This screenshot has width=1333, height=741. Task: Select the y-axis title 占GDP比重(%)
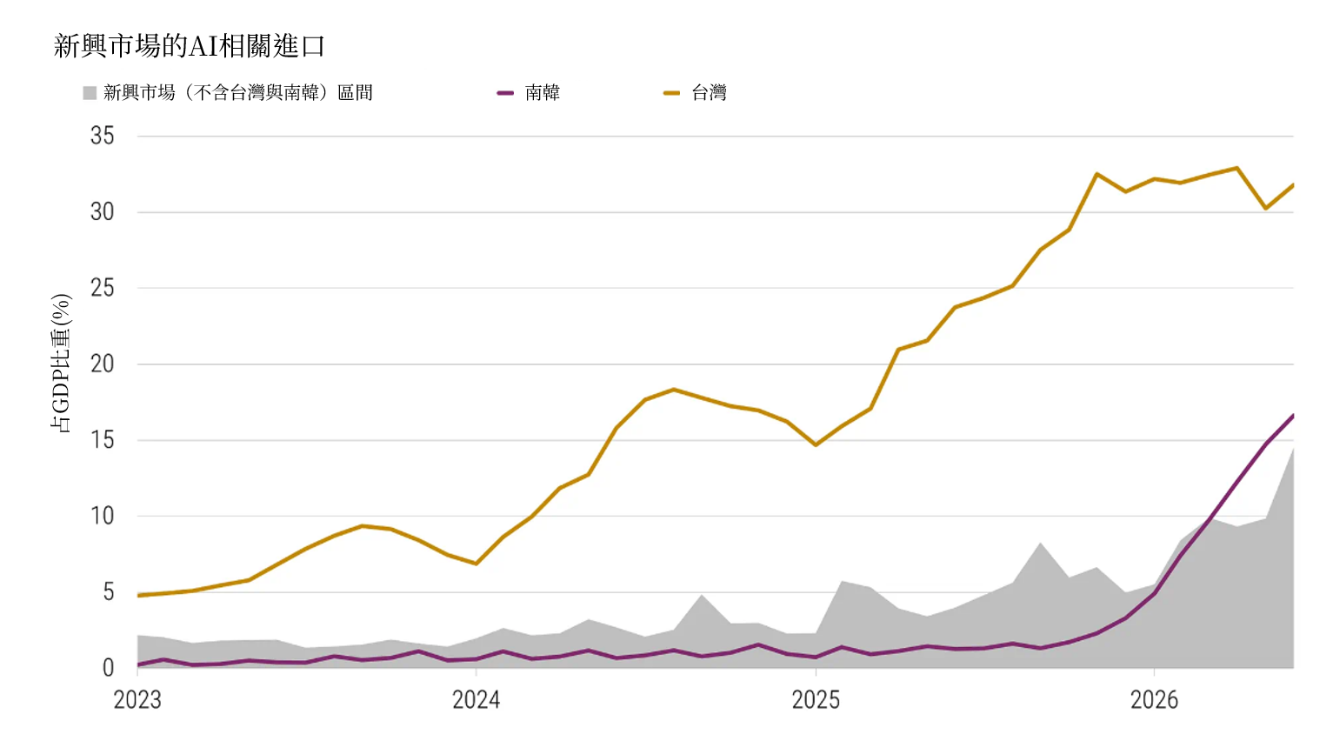pyautogui.click(x=62, y=363)
